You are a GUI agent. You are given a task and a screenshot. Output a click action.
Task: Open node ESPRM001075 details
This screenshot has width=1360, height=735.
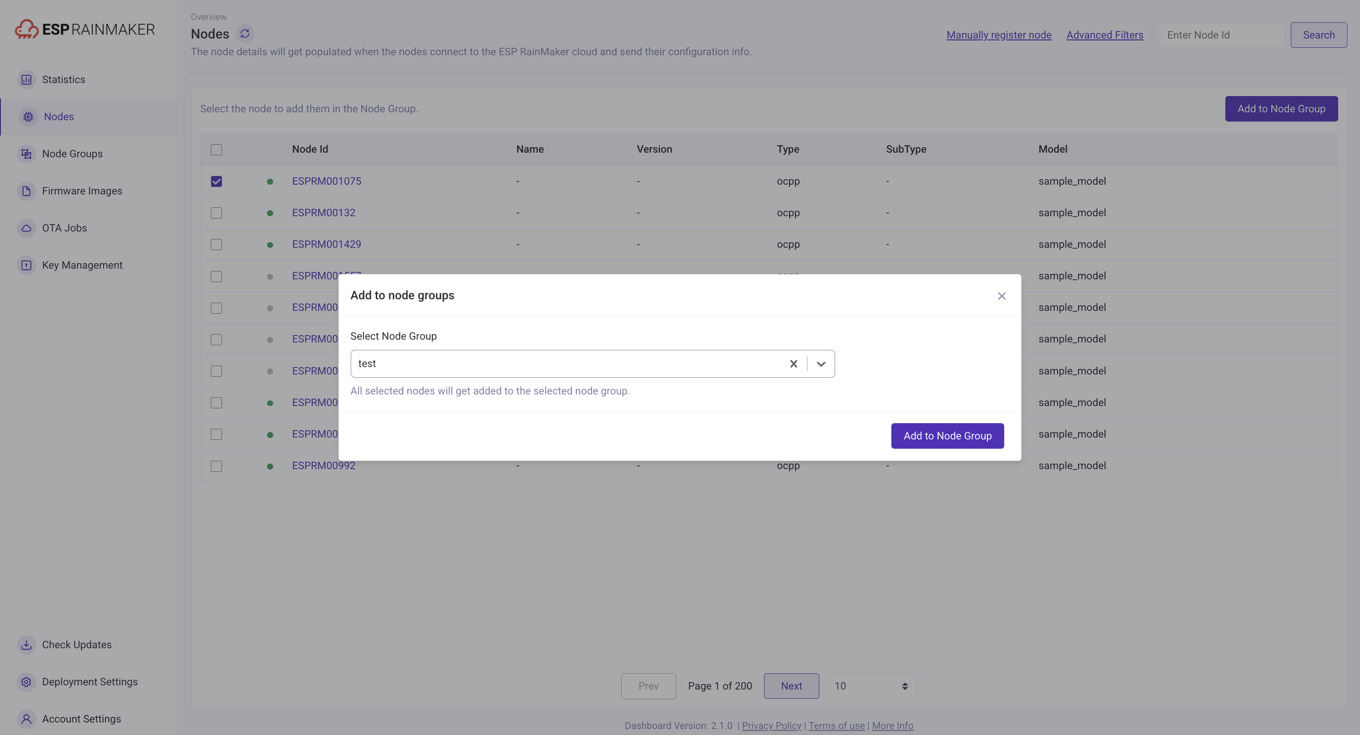click(326, 181)
